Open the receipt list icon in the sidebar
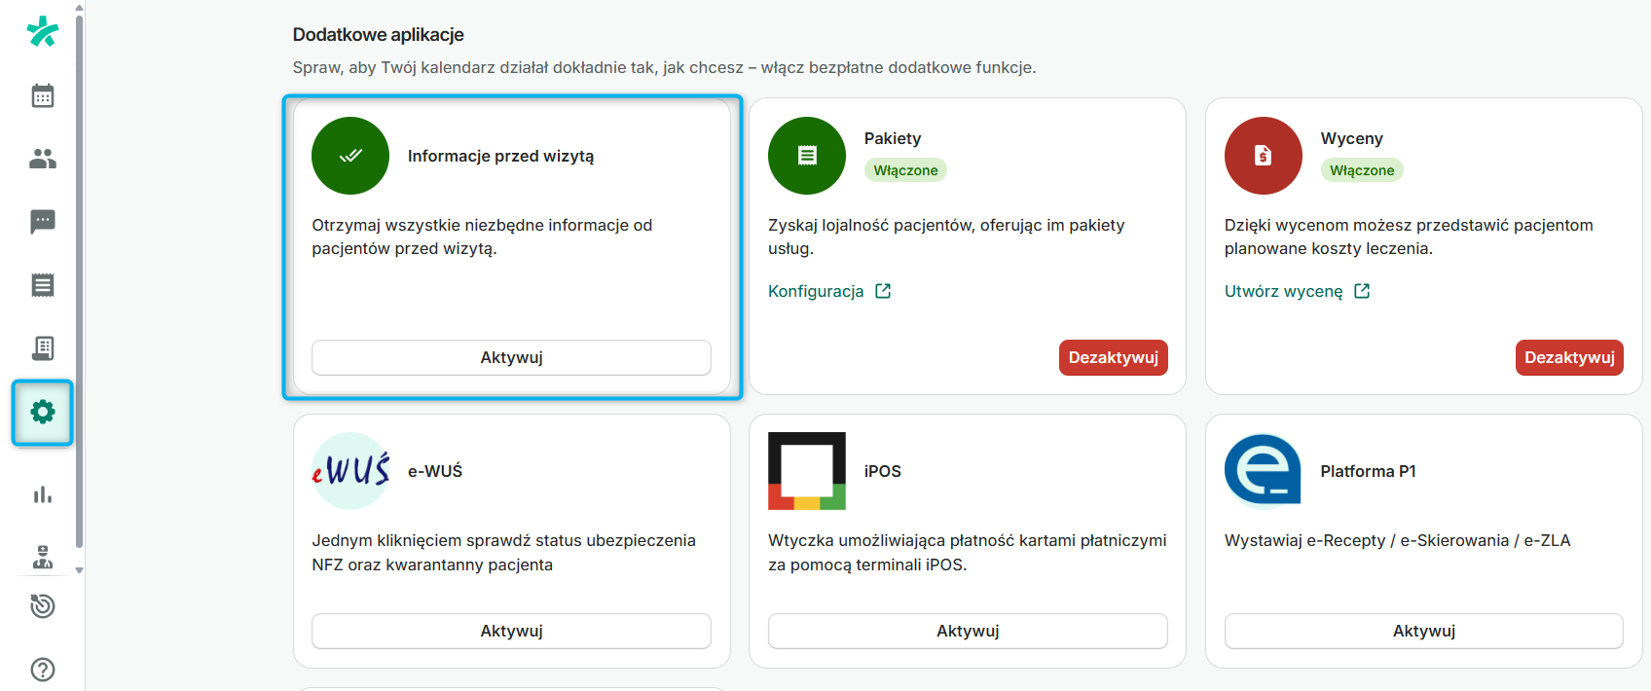 pos(43,285)
